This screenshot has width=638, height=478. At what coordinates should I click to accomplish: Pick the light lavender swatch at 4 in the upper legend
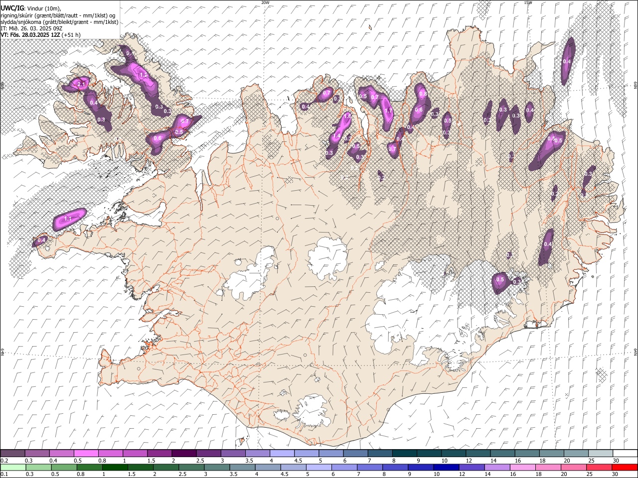tap(282, 454)
